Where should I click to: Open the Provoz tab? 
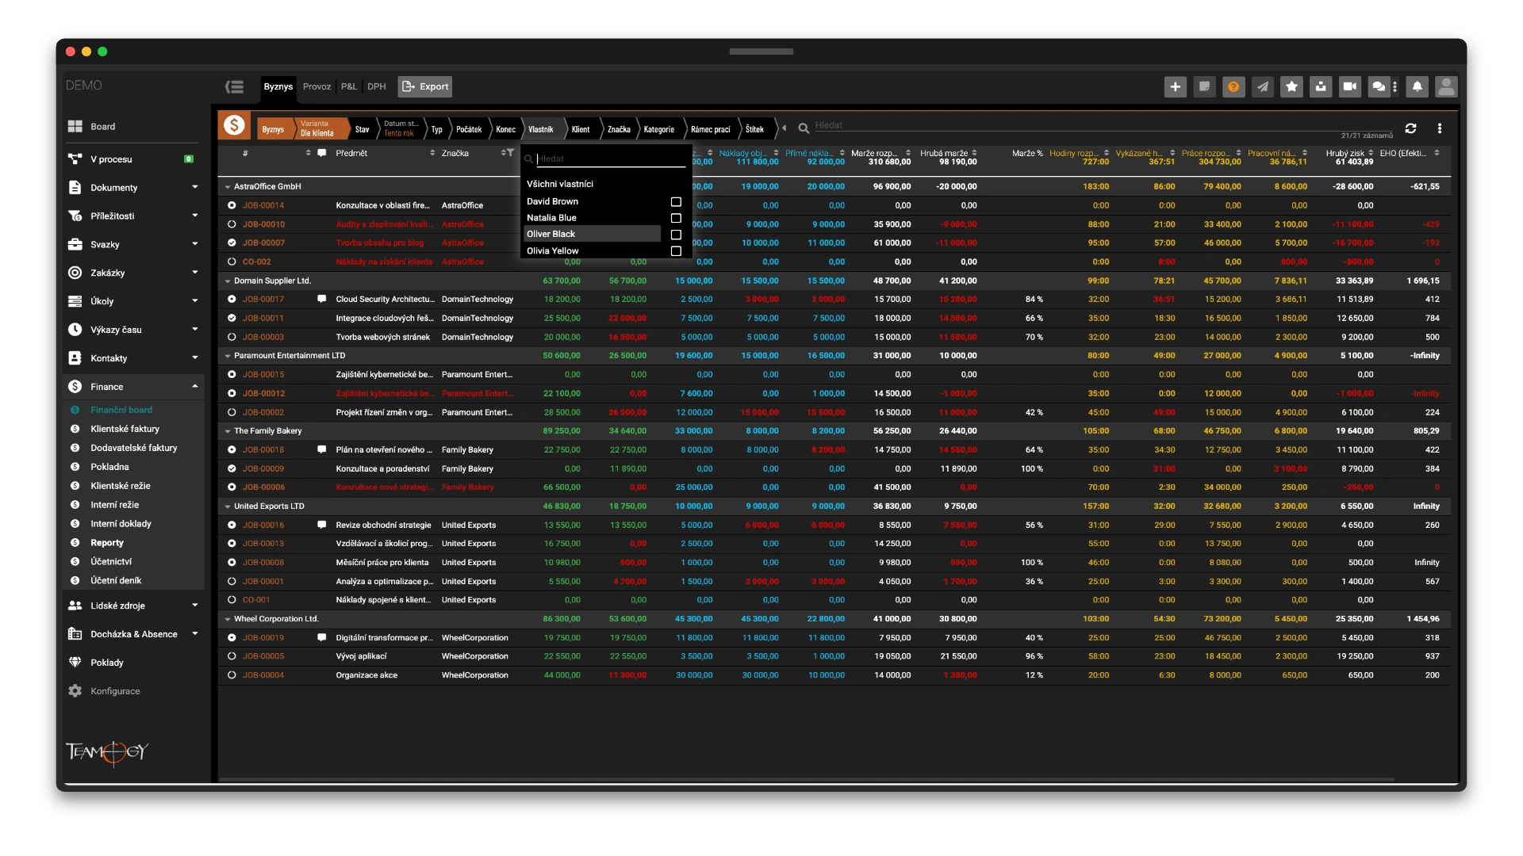click(316, 86)
